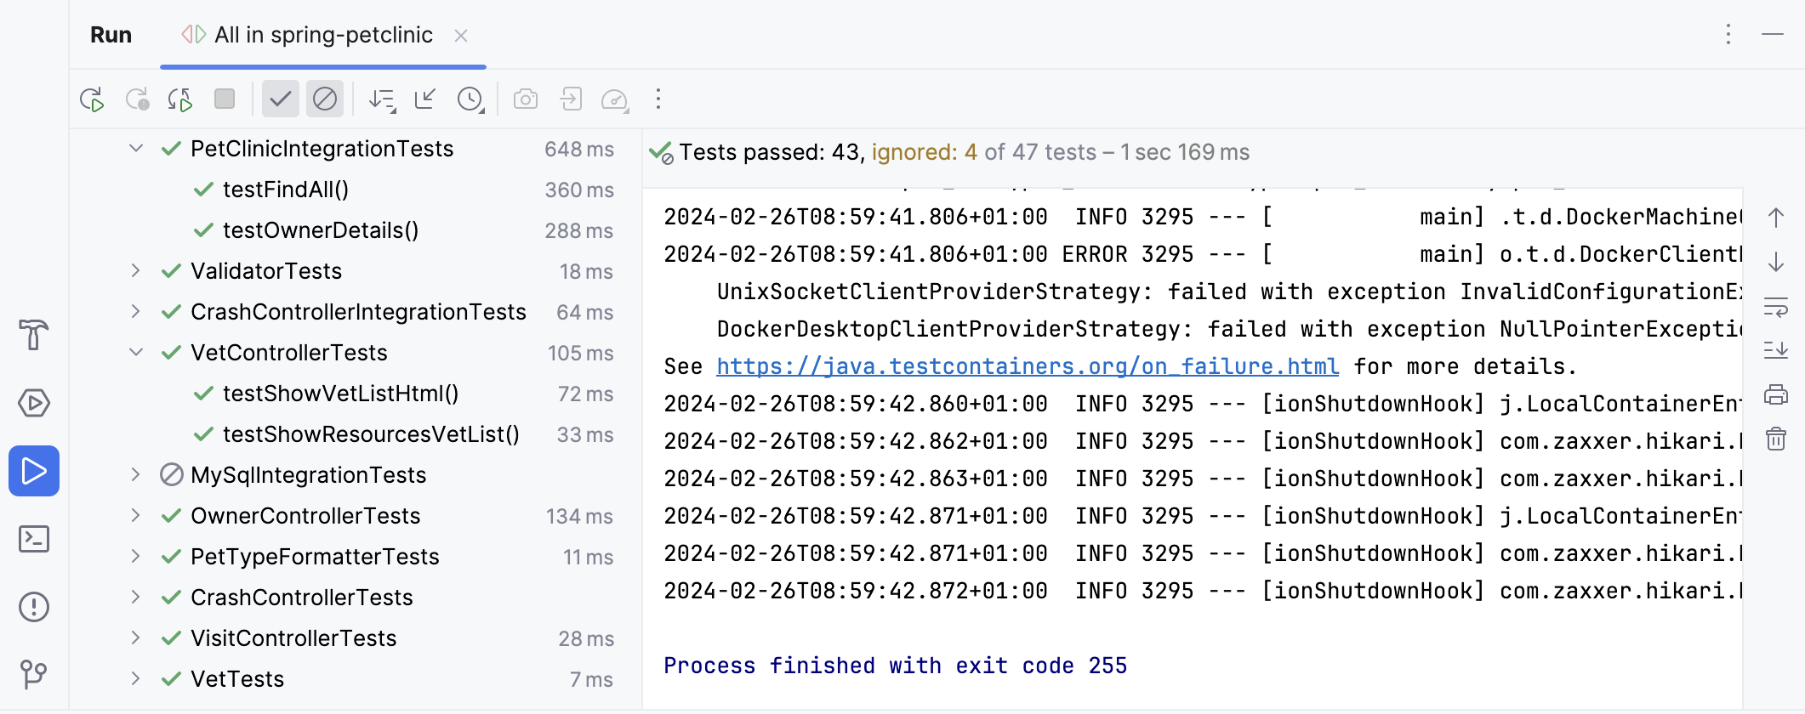Click the up arrow console icon

coord(1776,218)
